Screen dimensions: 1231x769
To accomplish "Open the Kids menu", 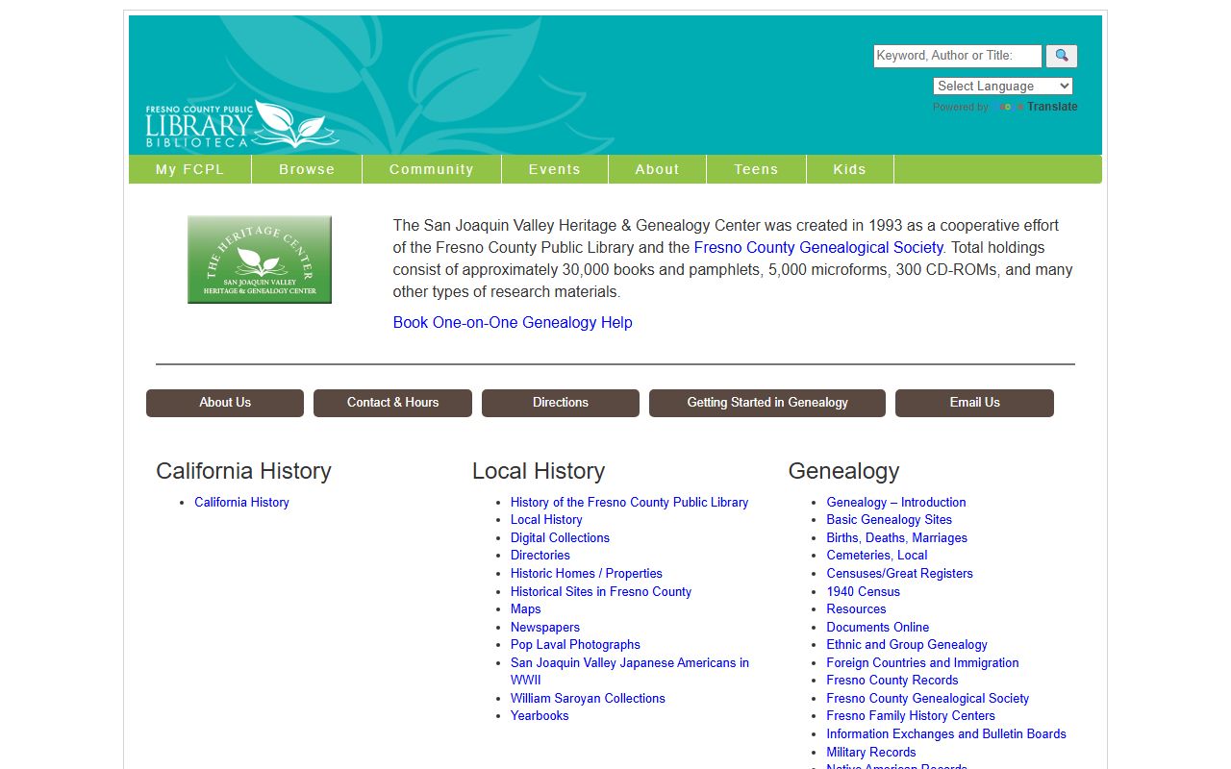I will coord(850,169).
